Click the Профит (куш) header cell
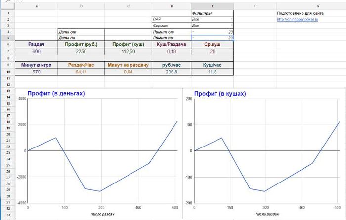The image size is (346, 220). [128, 44]
